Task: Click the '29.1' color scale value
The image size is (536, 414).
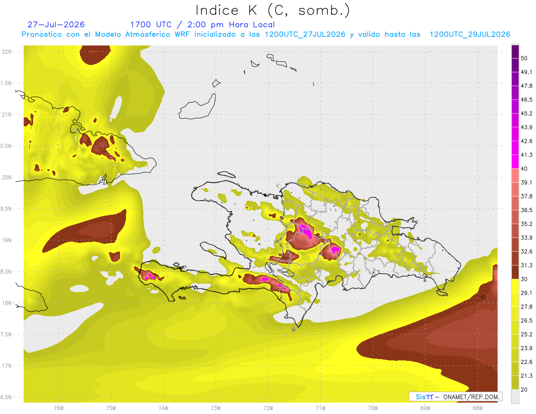Action: [527, 293]
